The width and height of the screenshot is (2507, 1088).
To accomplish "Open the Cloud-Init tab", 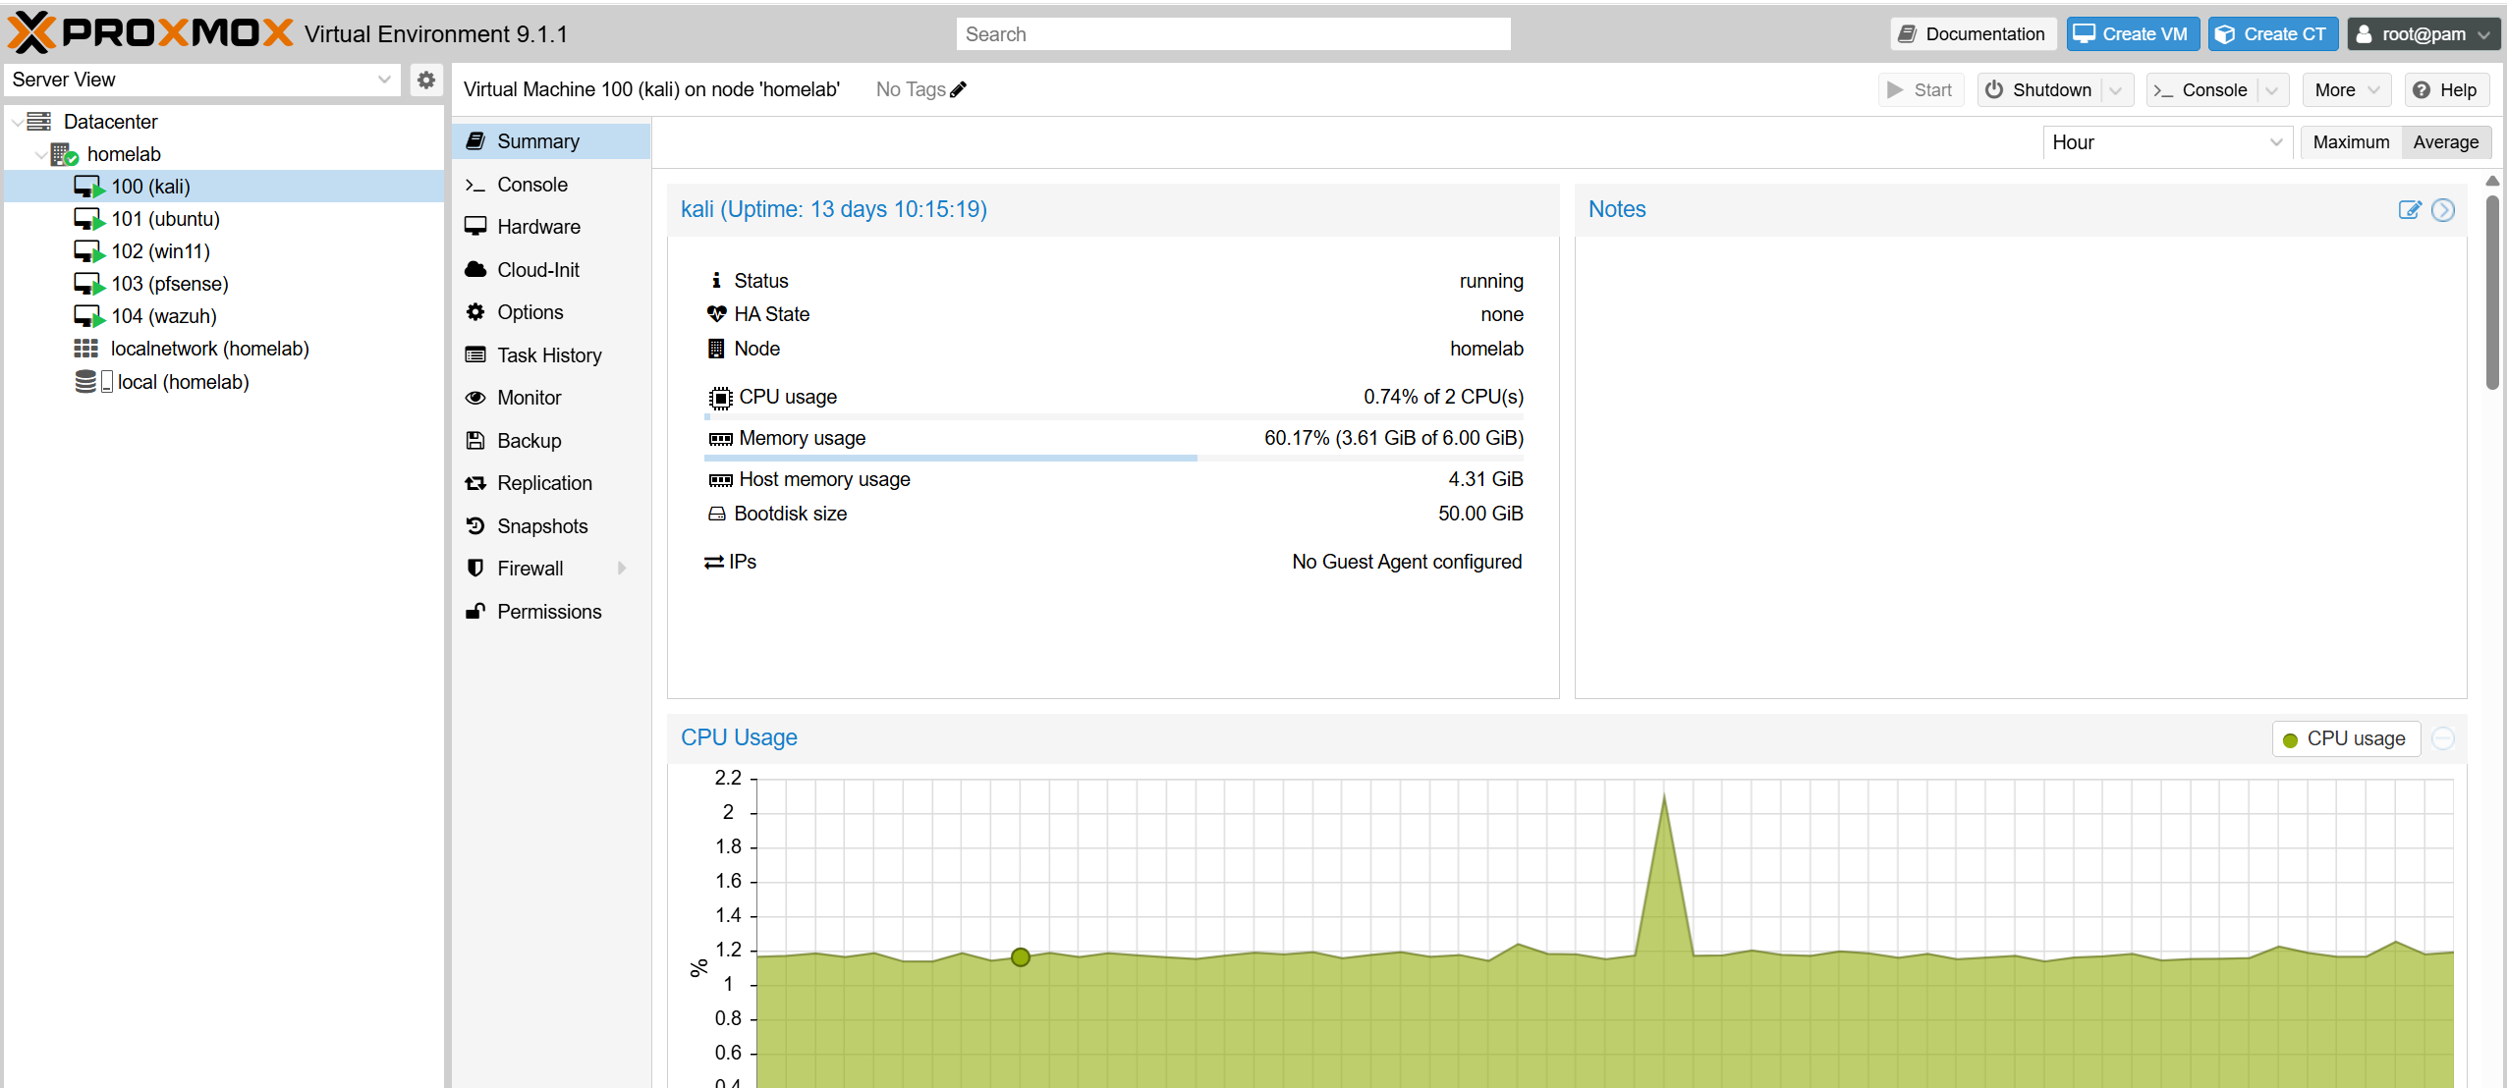I will pos(551,270).
